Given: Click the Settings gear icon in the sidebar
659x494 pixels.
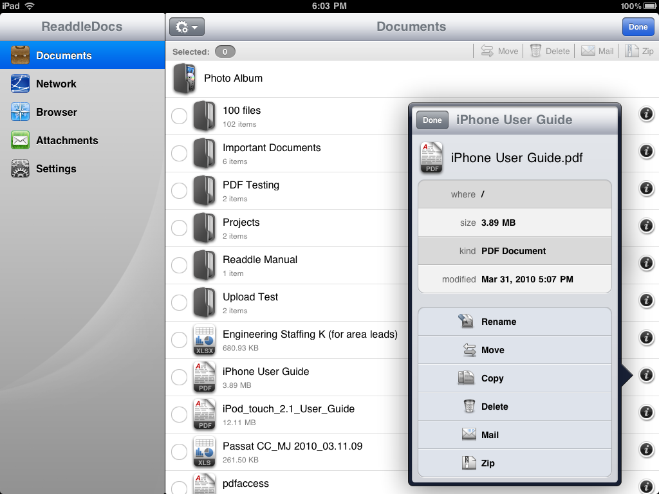Looking at the screenshot, I should [x=20, y=169].
